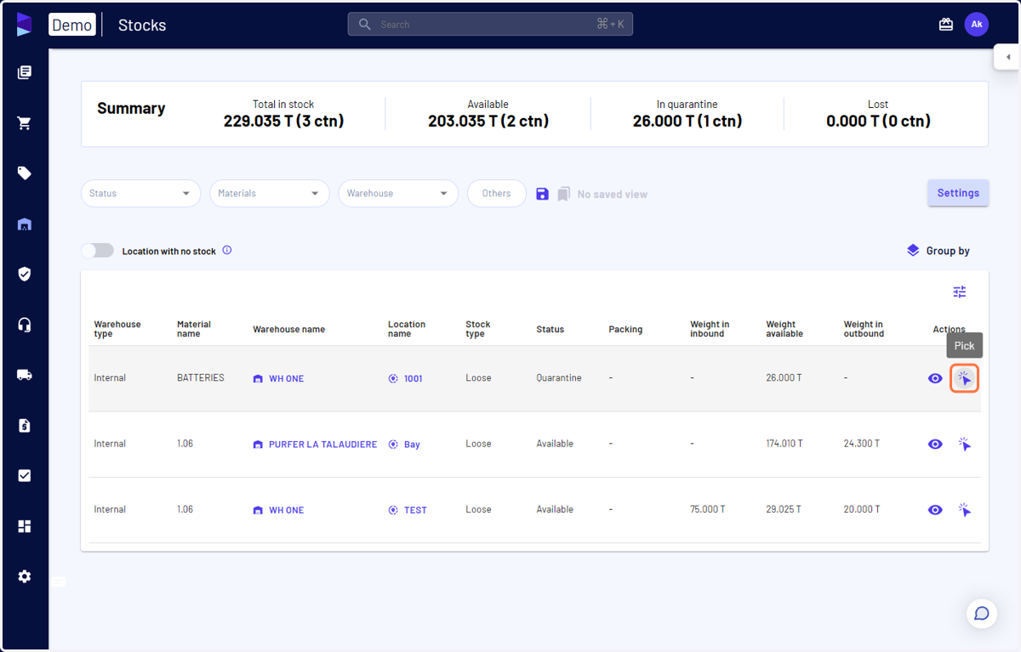
Task: Click the saved views bookmark icon
Action: point(563,194)
